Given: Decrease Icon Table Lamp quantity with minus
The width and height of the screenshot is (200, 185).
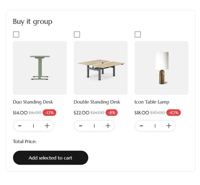Looking at the screenshot, I should tap(141, 126).
